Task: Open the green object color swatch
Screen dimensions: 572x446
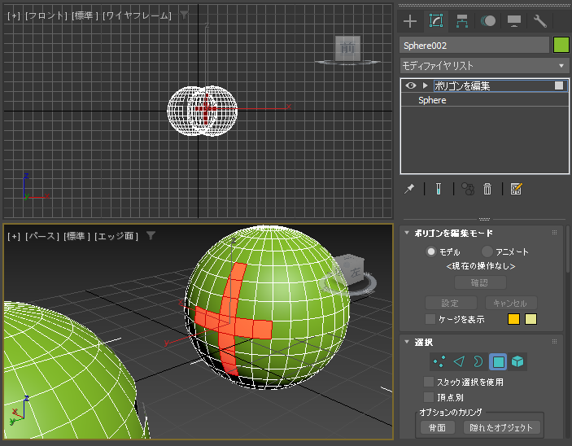Action: 561,46
